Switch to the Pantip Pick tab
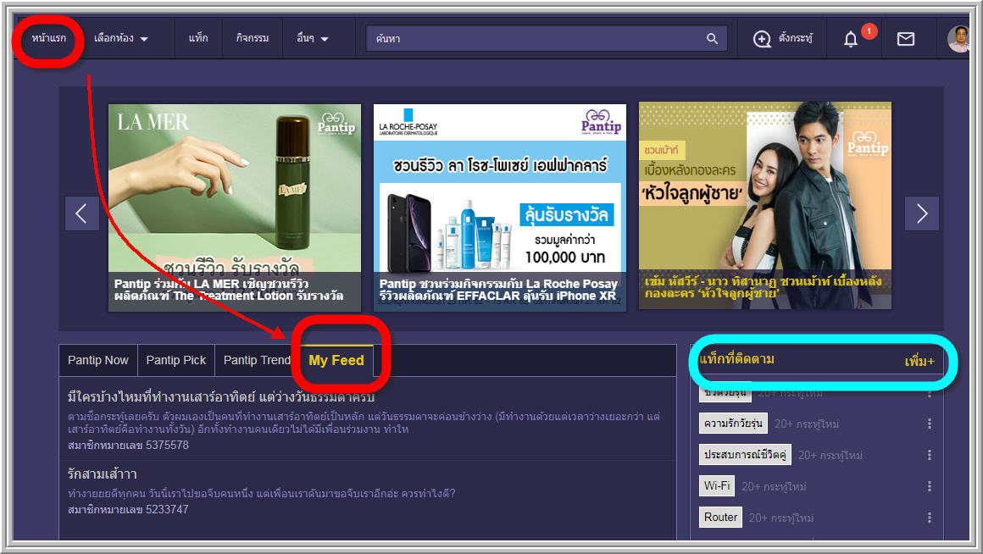 point(175,360)
